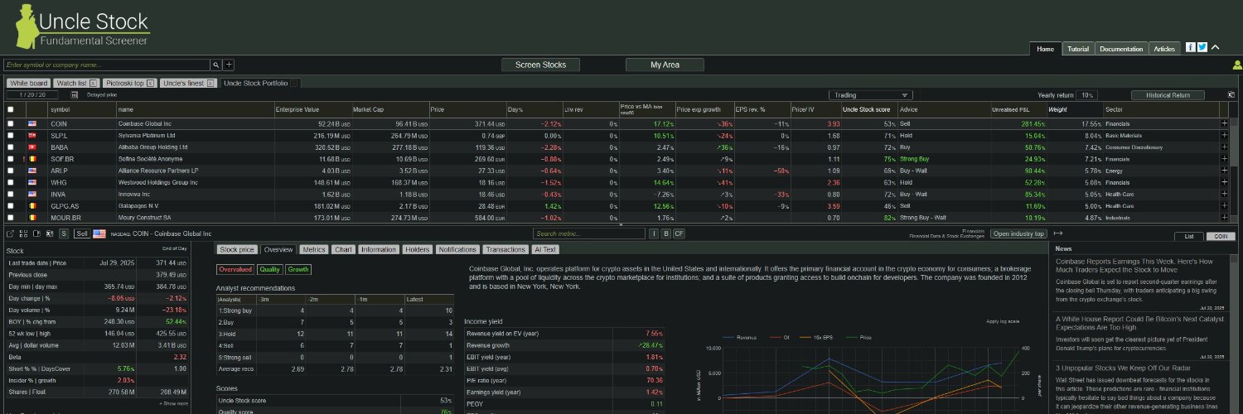Check the ARLP row checkbox

coord(11,171)
